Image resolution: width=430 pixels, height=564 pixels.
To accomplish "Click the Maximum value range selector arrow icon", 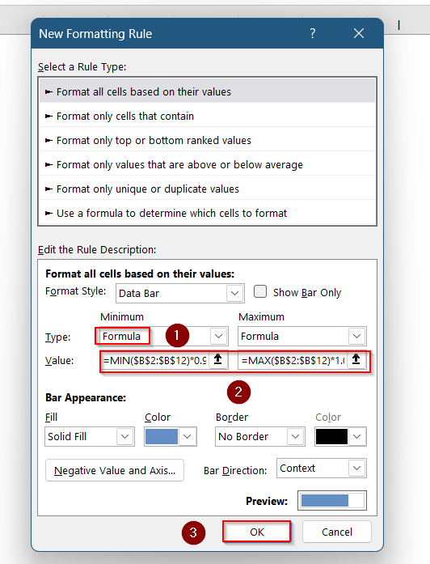I will click(x=356, y=359).
